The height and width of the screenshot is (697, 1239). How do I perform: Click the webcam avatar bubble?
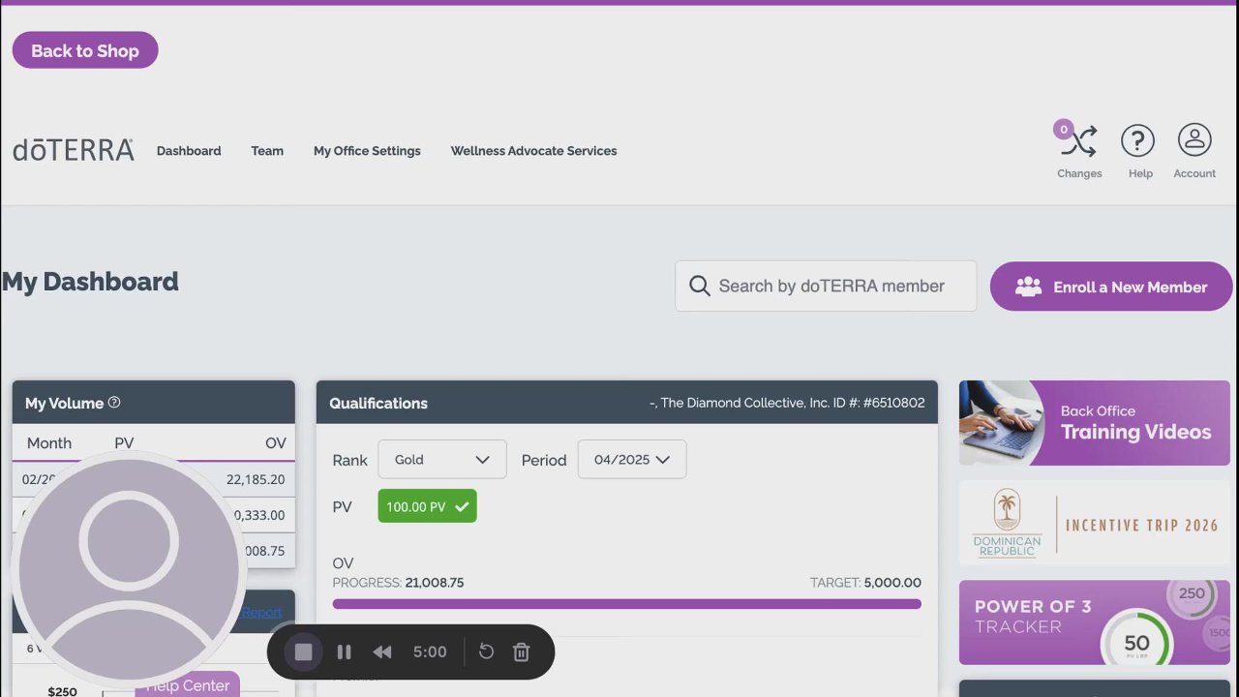click(x=129, y=568)
